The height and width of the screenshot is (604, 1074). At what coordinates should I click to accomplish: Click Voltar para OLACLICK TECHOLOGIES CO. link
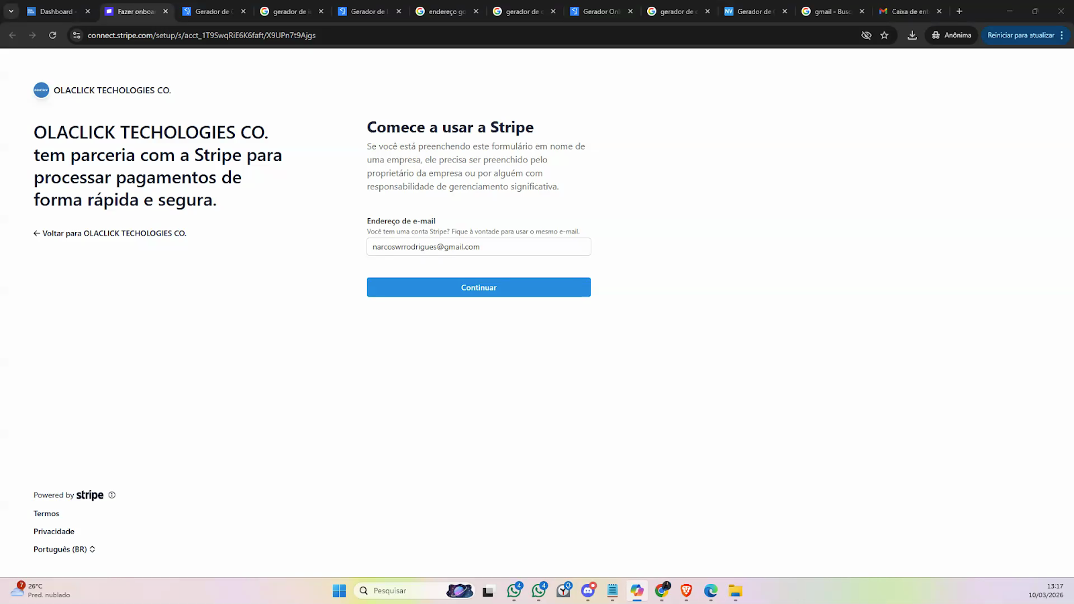point(110,234)
